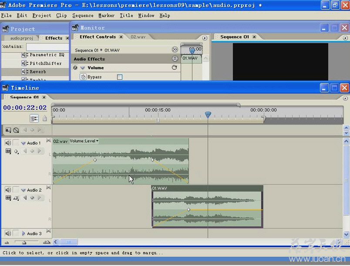Open the Sequence 01 monitor flyout menu
The width and height of the screenshot is (350, 266).
[x=345, y=38]
